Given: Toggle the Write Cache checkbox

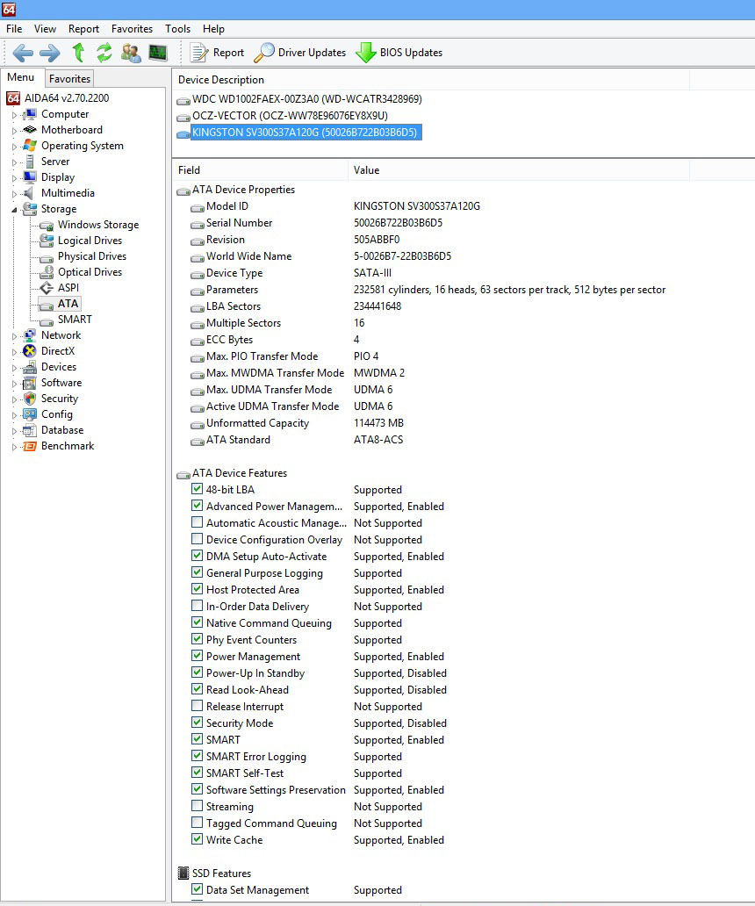Looking at the screenshot, I should [197, 839].
